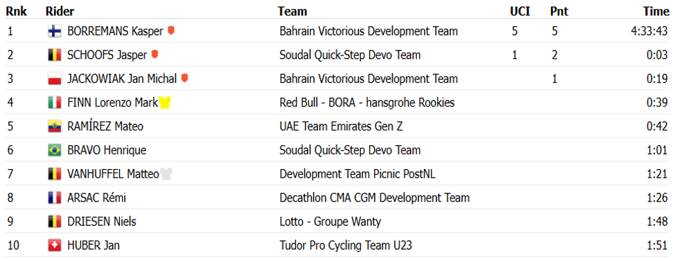Viewport: 673px width, 261px height.
Task: Sort by the Team column header
Action: (293, 12)
